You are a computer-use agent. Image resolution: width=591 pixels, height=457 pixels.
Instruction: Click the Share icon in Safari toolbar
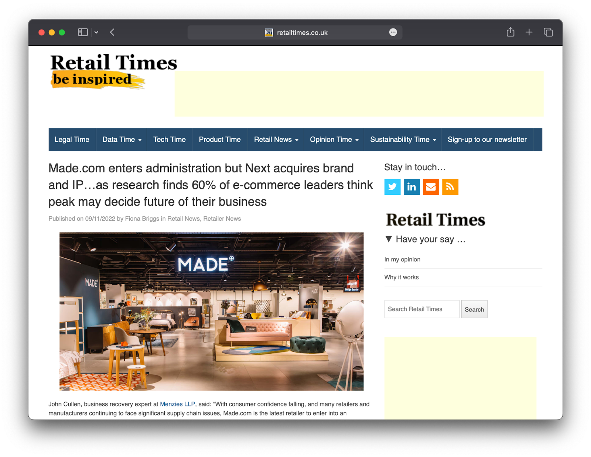(x=510, y=32)
